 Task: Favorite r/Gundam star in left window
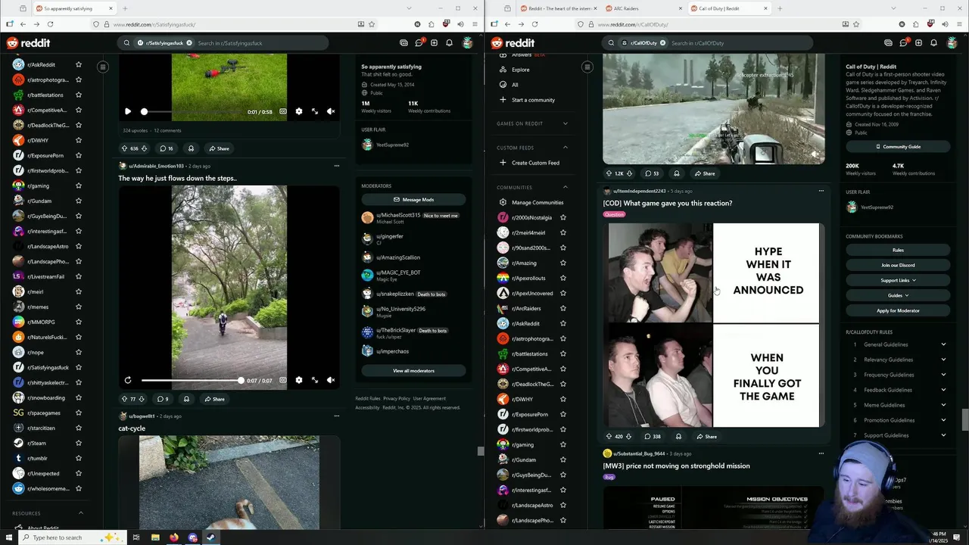78,201
